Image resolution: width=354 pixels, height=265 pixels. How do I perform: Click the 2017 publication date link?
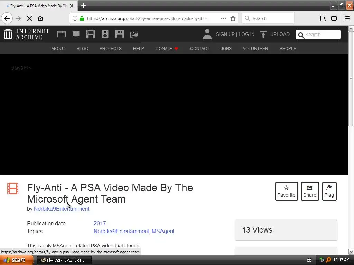pyautogui.click(x=100, y=223)
